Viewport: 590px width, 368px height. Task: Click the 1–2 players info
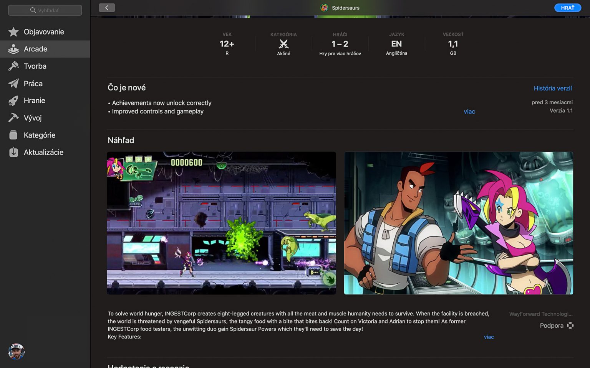[340, 44]
